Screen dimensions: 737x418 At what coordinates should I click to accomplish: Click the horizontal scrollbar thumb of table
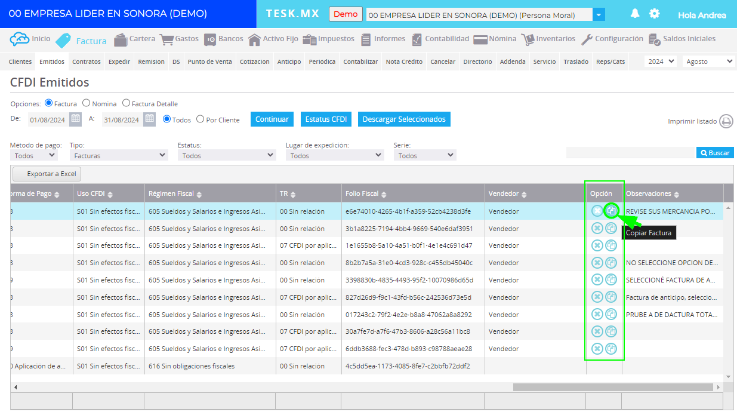613,387
